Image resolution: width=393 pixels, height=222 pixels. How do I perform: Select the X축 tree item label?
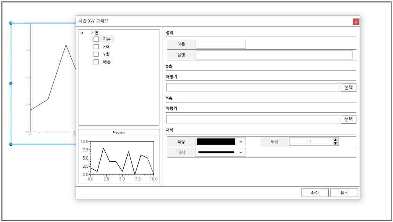[x=106, y=47]
